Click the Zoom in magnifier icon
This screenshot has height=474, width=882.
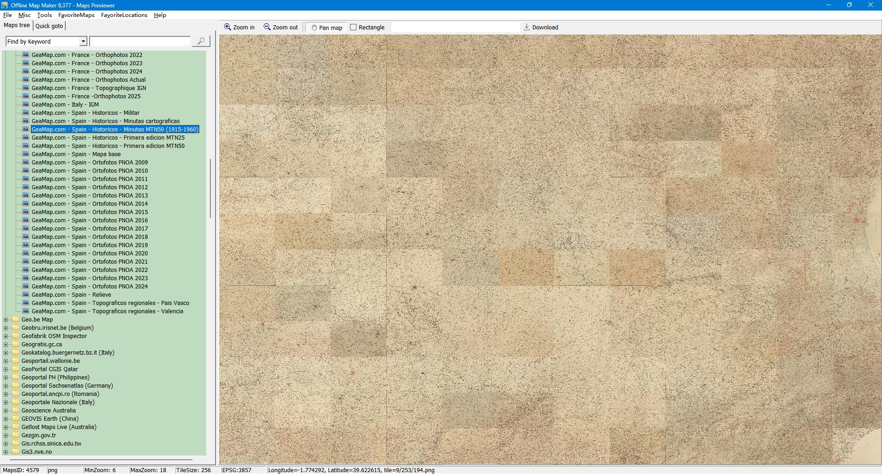click(227, 27)
